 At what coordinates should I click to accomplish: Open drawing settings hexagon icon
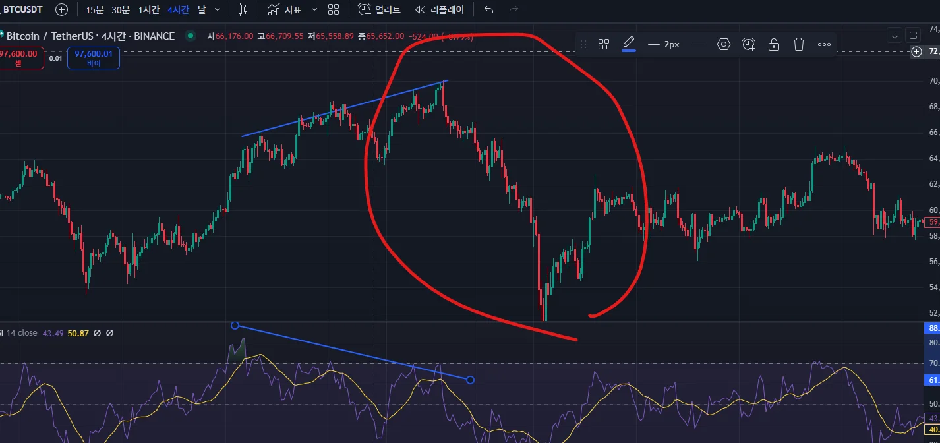coord(724,44)
